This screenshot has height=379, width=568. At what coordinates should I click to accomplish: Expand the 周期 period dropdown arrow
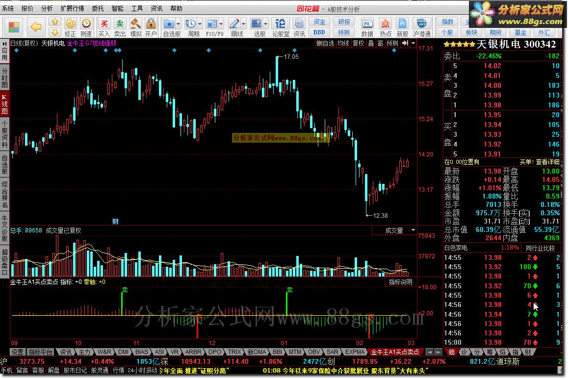tap(200, 24)
